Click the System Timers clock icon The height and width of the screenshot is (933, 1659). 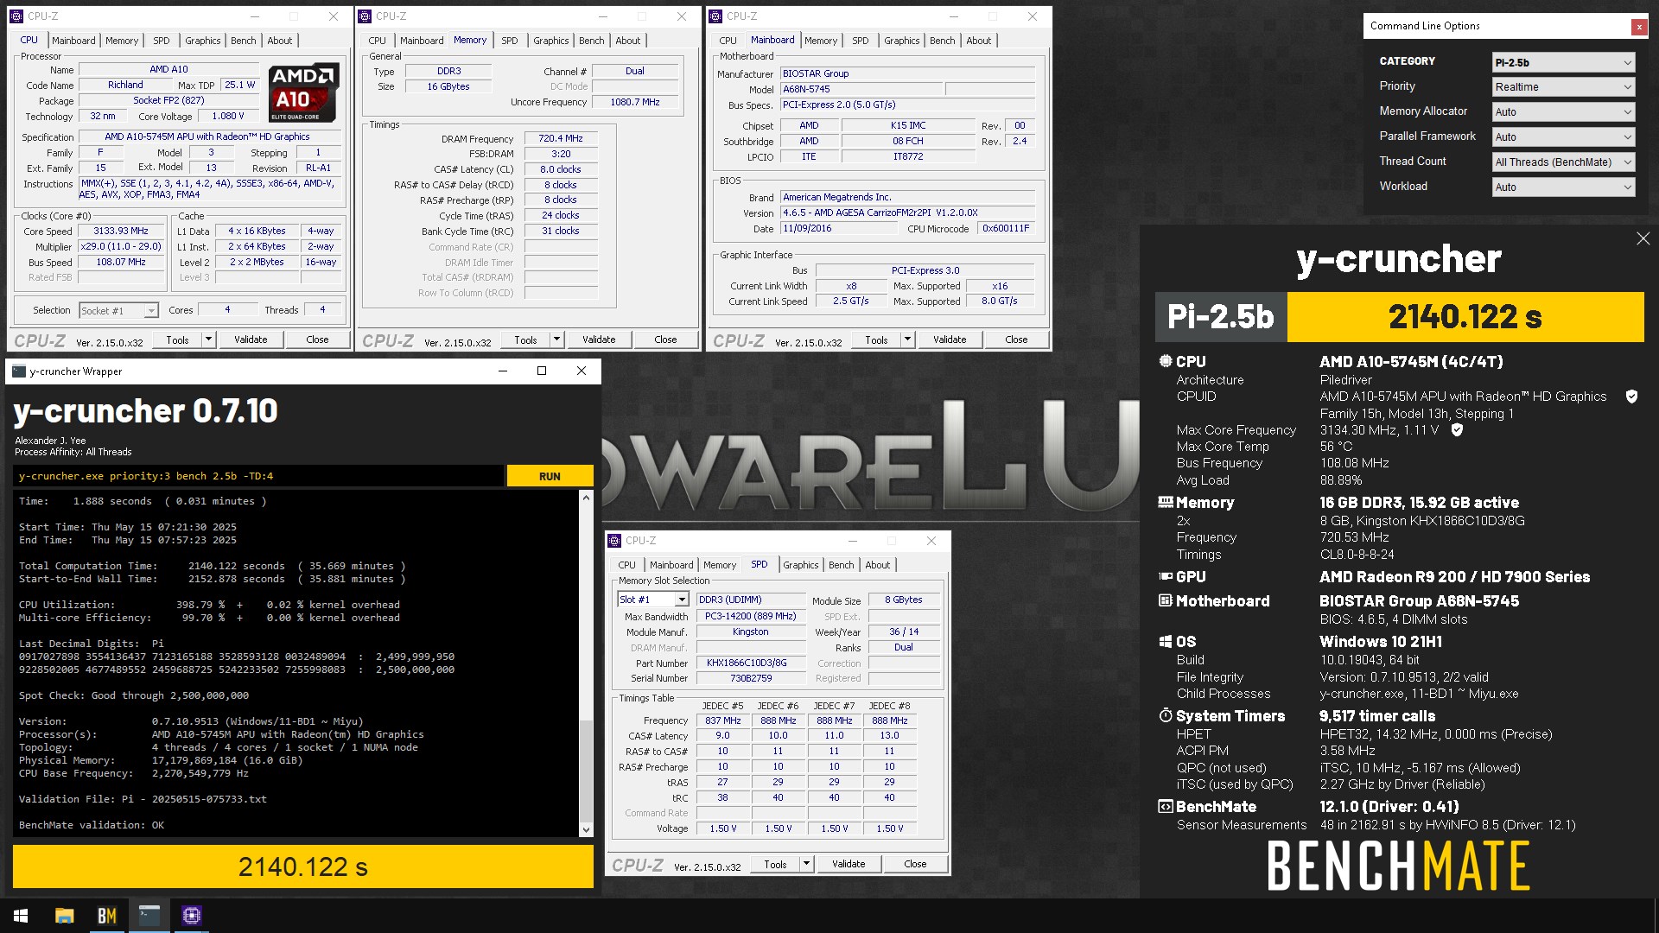point(1165,716)
